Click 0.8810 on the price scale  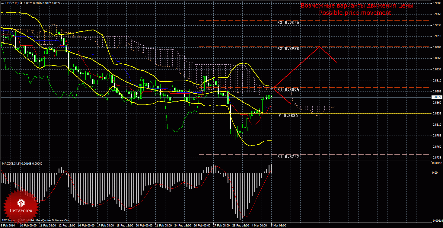click(x=437, y=125)
